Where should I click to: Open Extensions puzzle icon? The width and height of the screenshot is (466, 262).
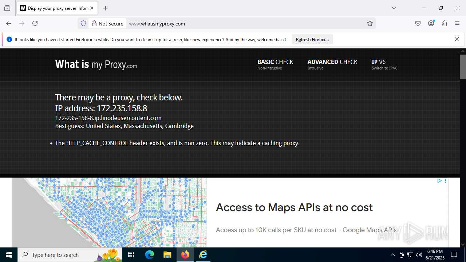(x=444, y=23)
